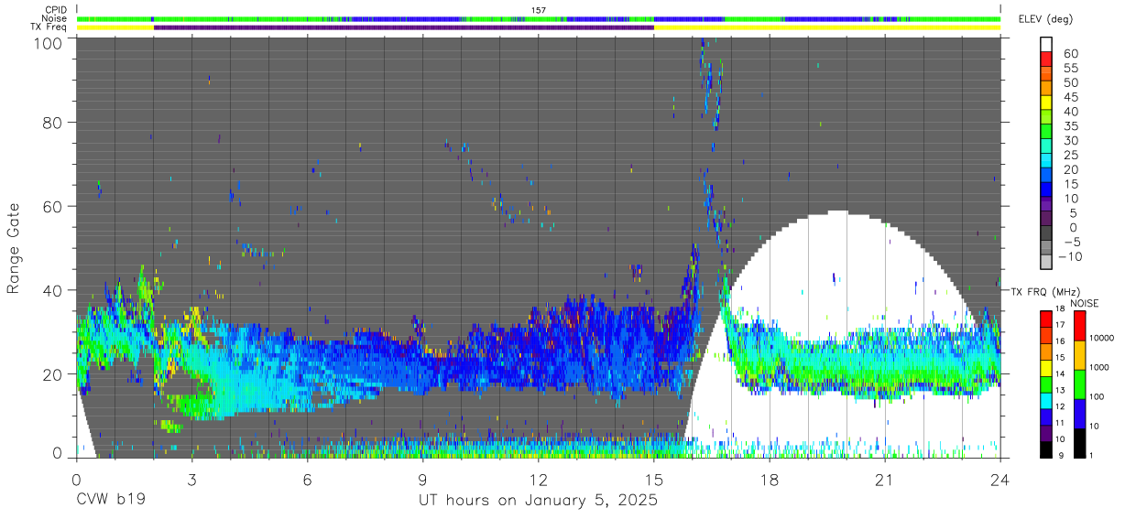Click the range gate tick label 20

(53, 373)
